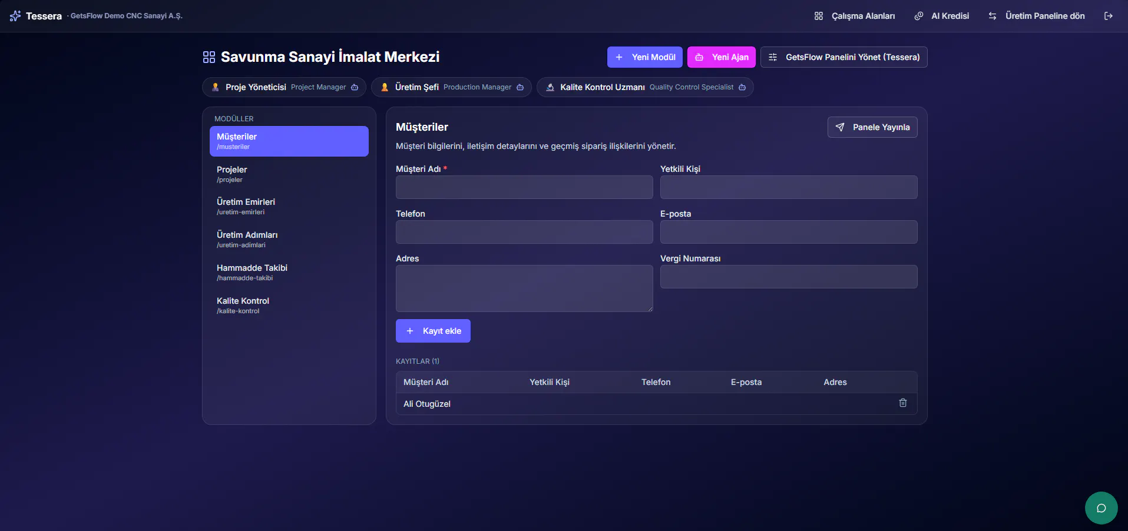Click the Kayıt ekle button
1128x531 pixels.
(x=433, y=331)
